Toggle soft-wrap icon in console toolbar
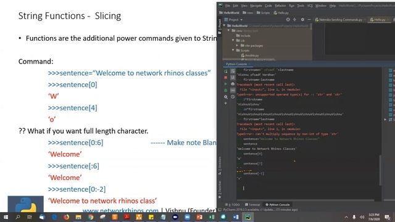Screen dimensions: 395x222 click(233, 72)
